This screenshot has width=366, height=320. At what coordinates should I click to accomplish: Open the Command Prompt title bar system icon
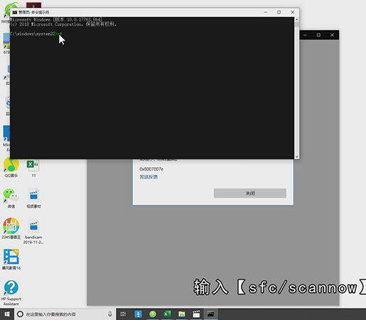15,12
